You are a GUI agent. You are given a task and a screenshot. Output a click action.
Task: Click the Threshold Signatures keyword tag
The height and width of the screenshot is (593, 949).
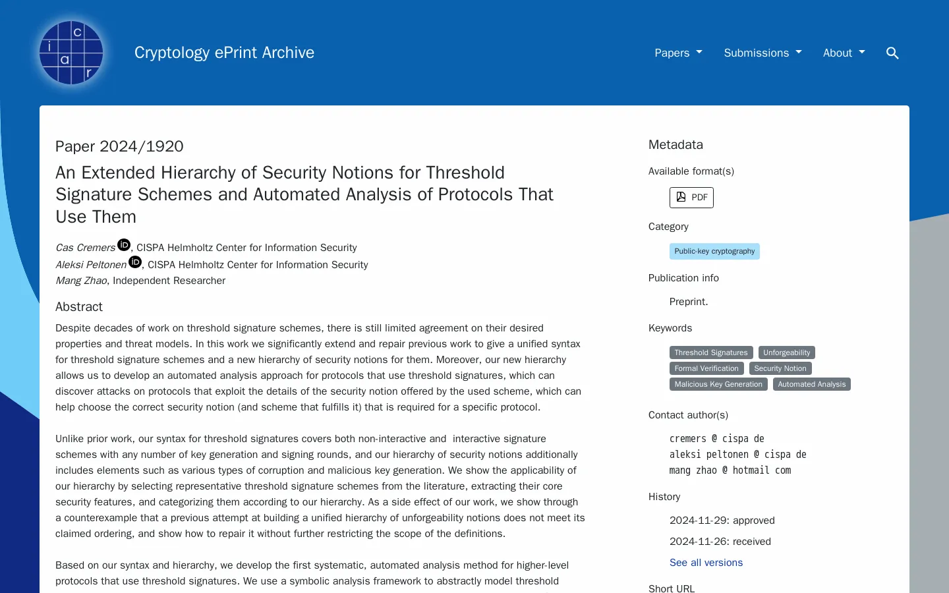(x=711, y=353)
